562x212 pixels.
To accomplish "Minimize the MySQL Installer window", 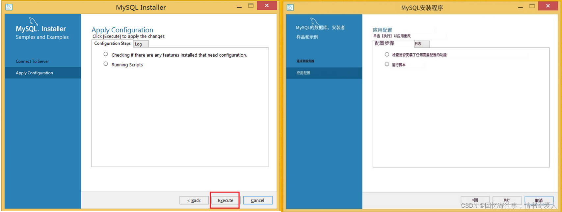I will [x=239, y=7].
